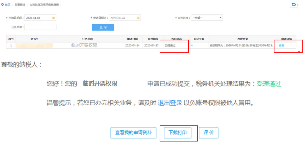
Task: Open 办税进度及结果信息查询 breadcrumb
Action: 44,5
